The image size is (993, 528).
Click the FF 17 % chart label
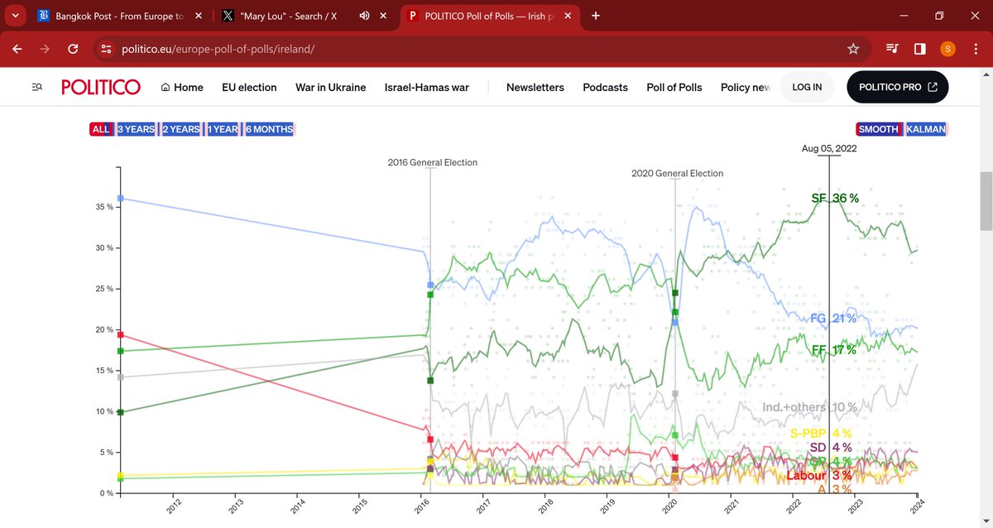[833, 350]
